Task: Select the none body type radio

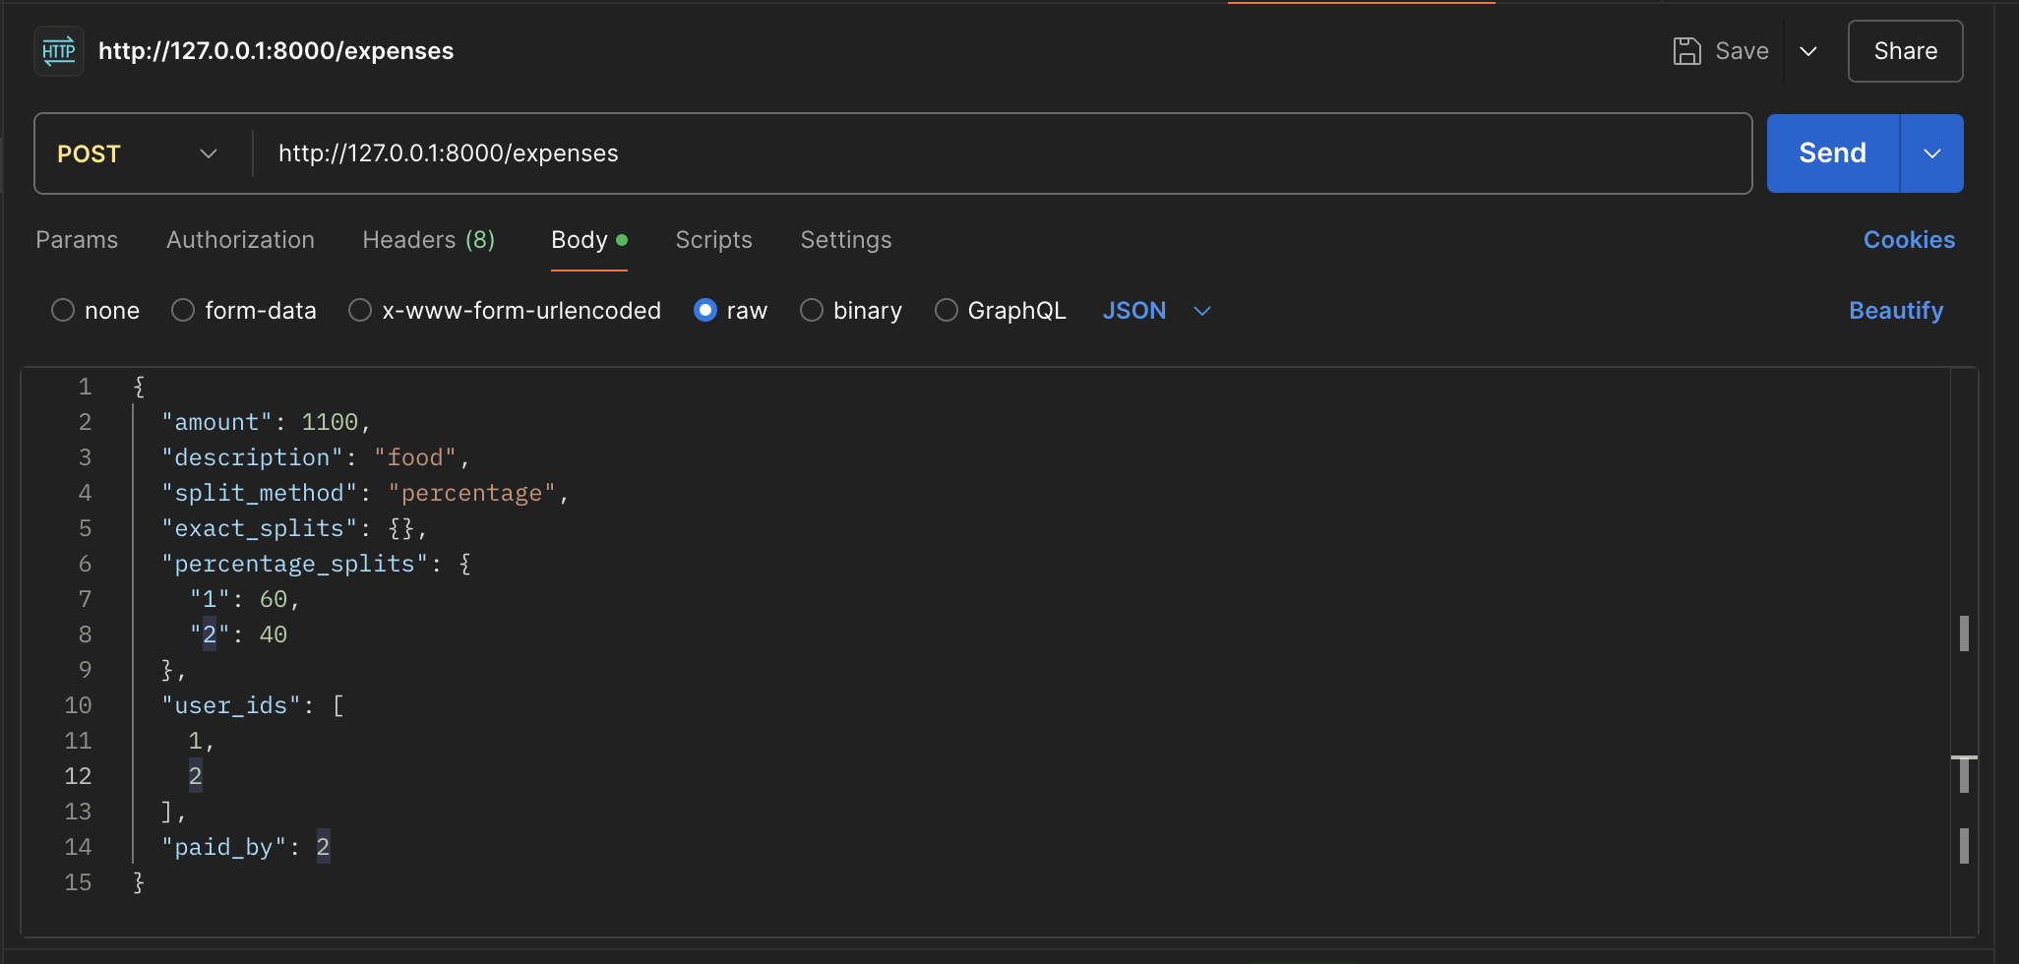Action: coord(63,311)
